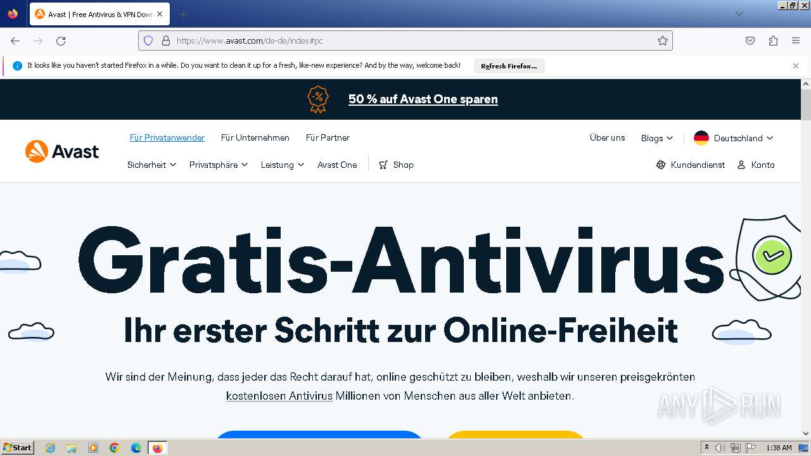Select Für Partner tab
Viewport: 811px width, 456px height.
328,137
